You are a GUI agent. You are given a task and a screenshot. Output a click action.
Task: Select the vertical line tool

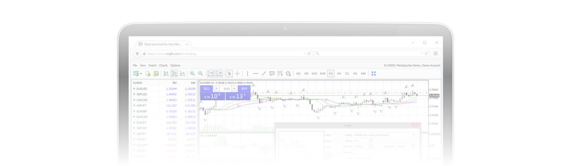247,73
